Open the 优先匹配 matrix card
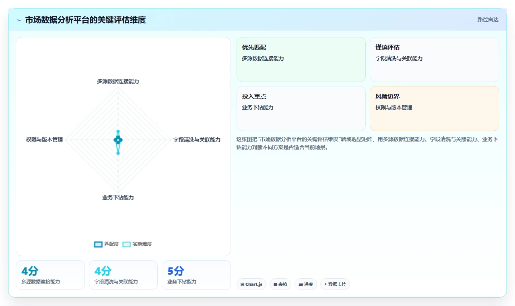 click(x=301, y=60)
